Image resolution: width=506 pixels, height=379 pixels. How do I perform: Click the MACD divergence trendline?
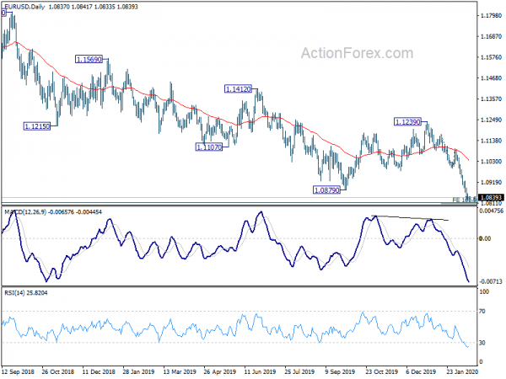(410, 218)
